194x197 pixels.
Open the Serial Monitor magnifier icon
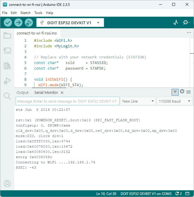coord(186,23)
